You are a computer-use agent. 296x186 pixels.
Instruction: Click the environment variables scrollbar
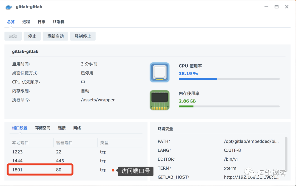tap(286, 154)
